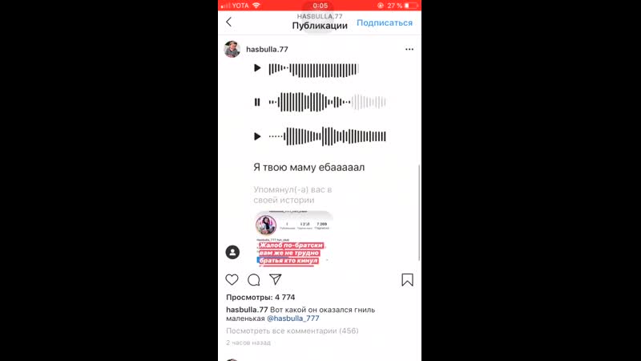Viewport: 641px width, 361px height.
Task: Play the first voice message
Action: point(257,68)
